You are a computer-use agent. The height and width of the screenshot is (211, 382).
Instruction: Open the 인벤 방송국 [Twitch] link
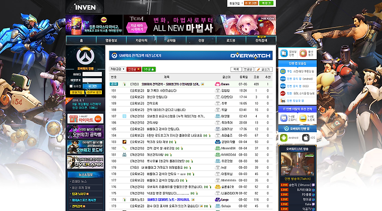(x=298, y=179)
